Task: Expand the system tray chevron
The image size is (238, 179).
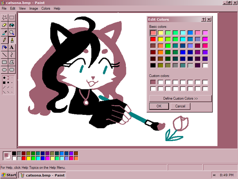Action: [214, 175]
